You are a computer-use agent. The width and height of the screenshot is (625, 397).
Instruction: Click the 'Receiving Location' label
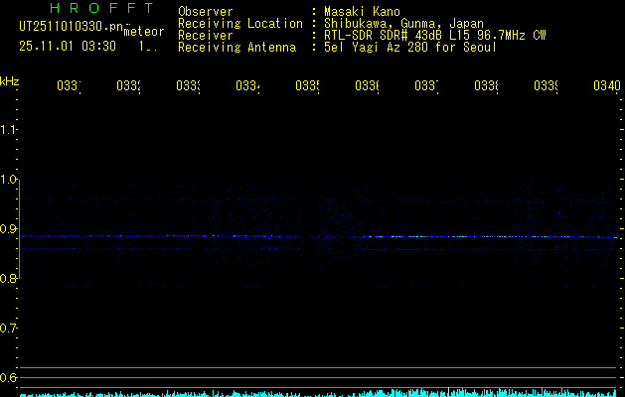pyautogui.click(x=240, y=24)
